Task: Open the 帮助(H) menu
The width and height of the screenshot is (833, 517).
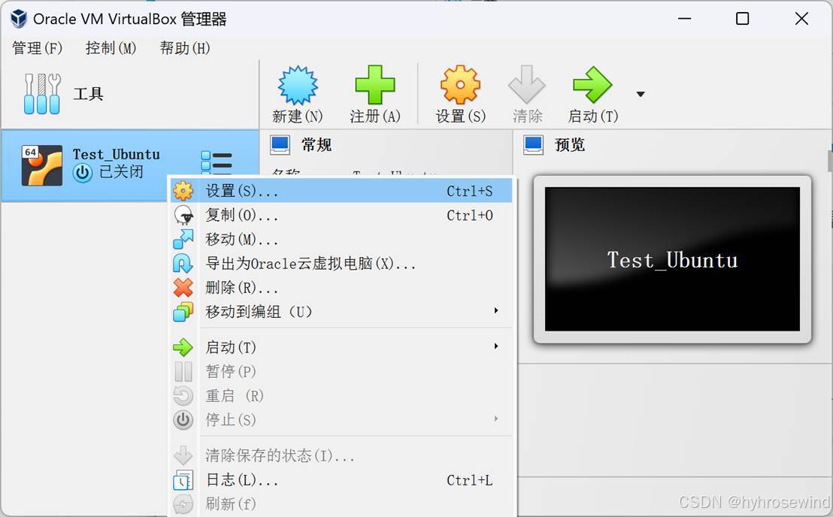Action: click(185, 48)
